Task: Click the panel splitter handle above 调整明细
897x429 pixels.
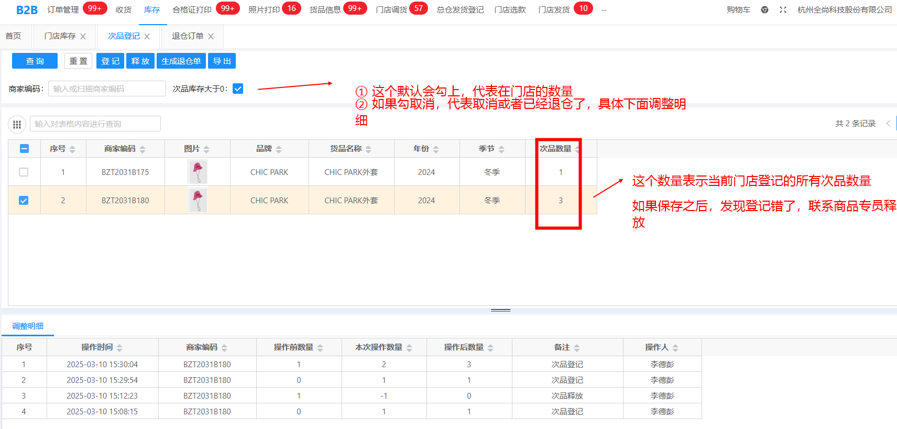Action: click(500, 310)
